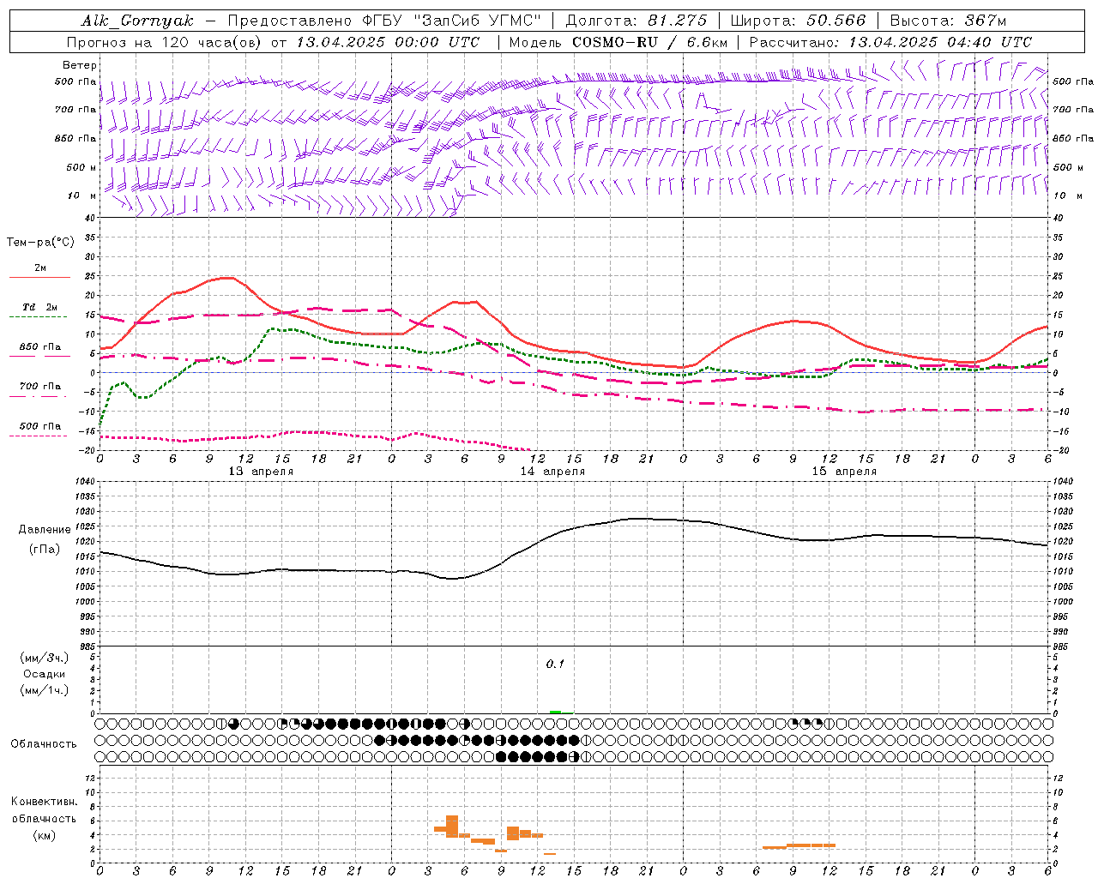Click the '0.1' precipitation amount value
The height and width of the screenshot is (878, 1098).
point(556,664)
